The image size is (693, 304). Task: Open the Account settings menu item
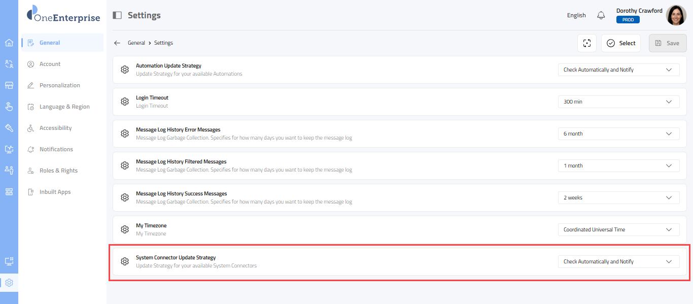[x=50, y=64]
